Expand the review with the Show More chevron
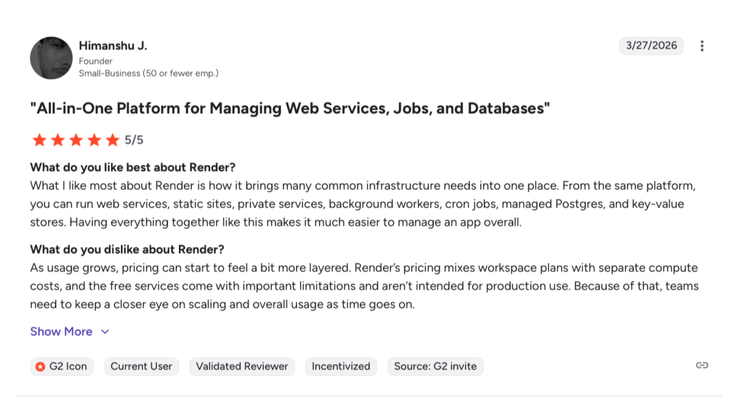The image size is (738, 397). (105, 332)
